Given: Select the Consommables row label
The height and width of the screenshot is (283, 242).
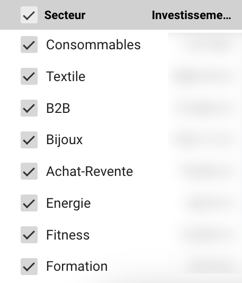Looking at the screenshot, I should pyautogui.click(x=93, y=45).
